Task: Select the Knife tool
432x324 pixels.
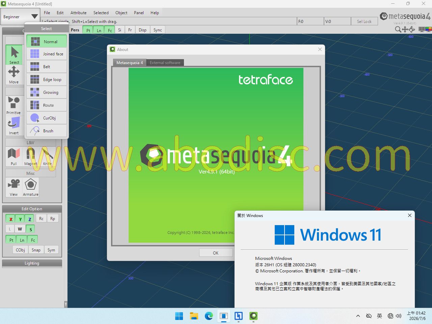Action: point(48,156)
